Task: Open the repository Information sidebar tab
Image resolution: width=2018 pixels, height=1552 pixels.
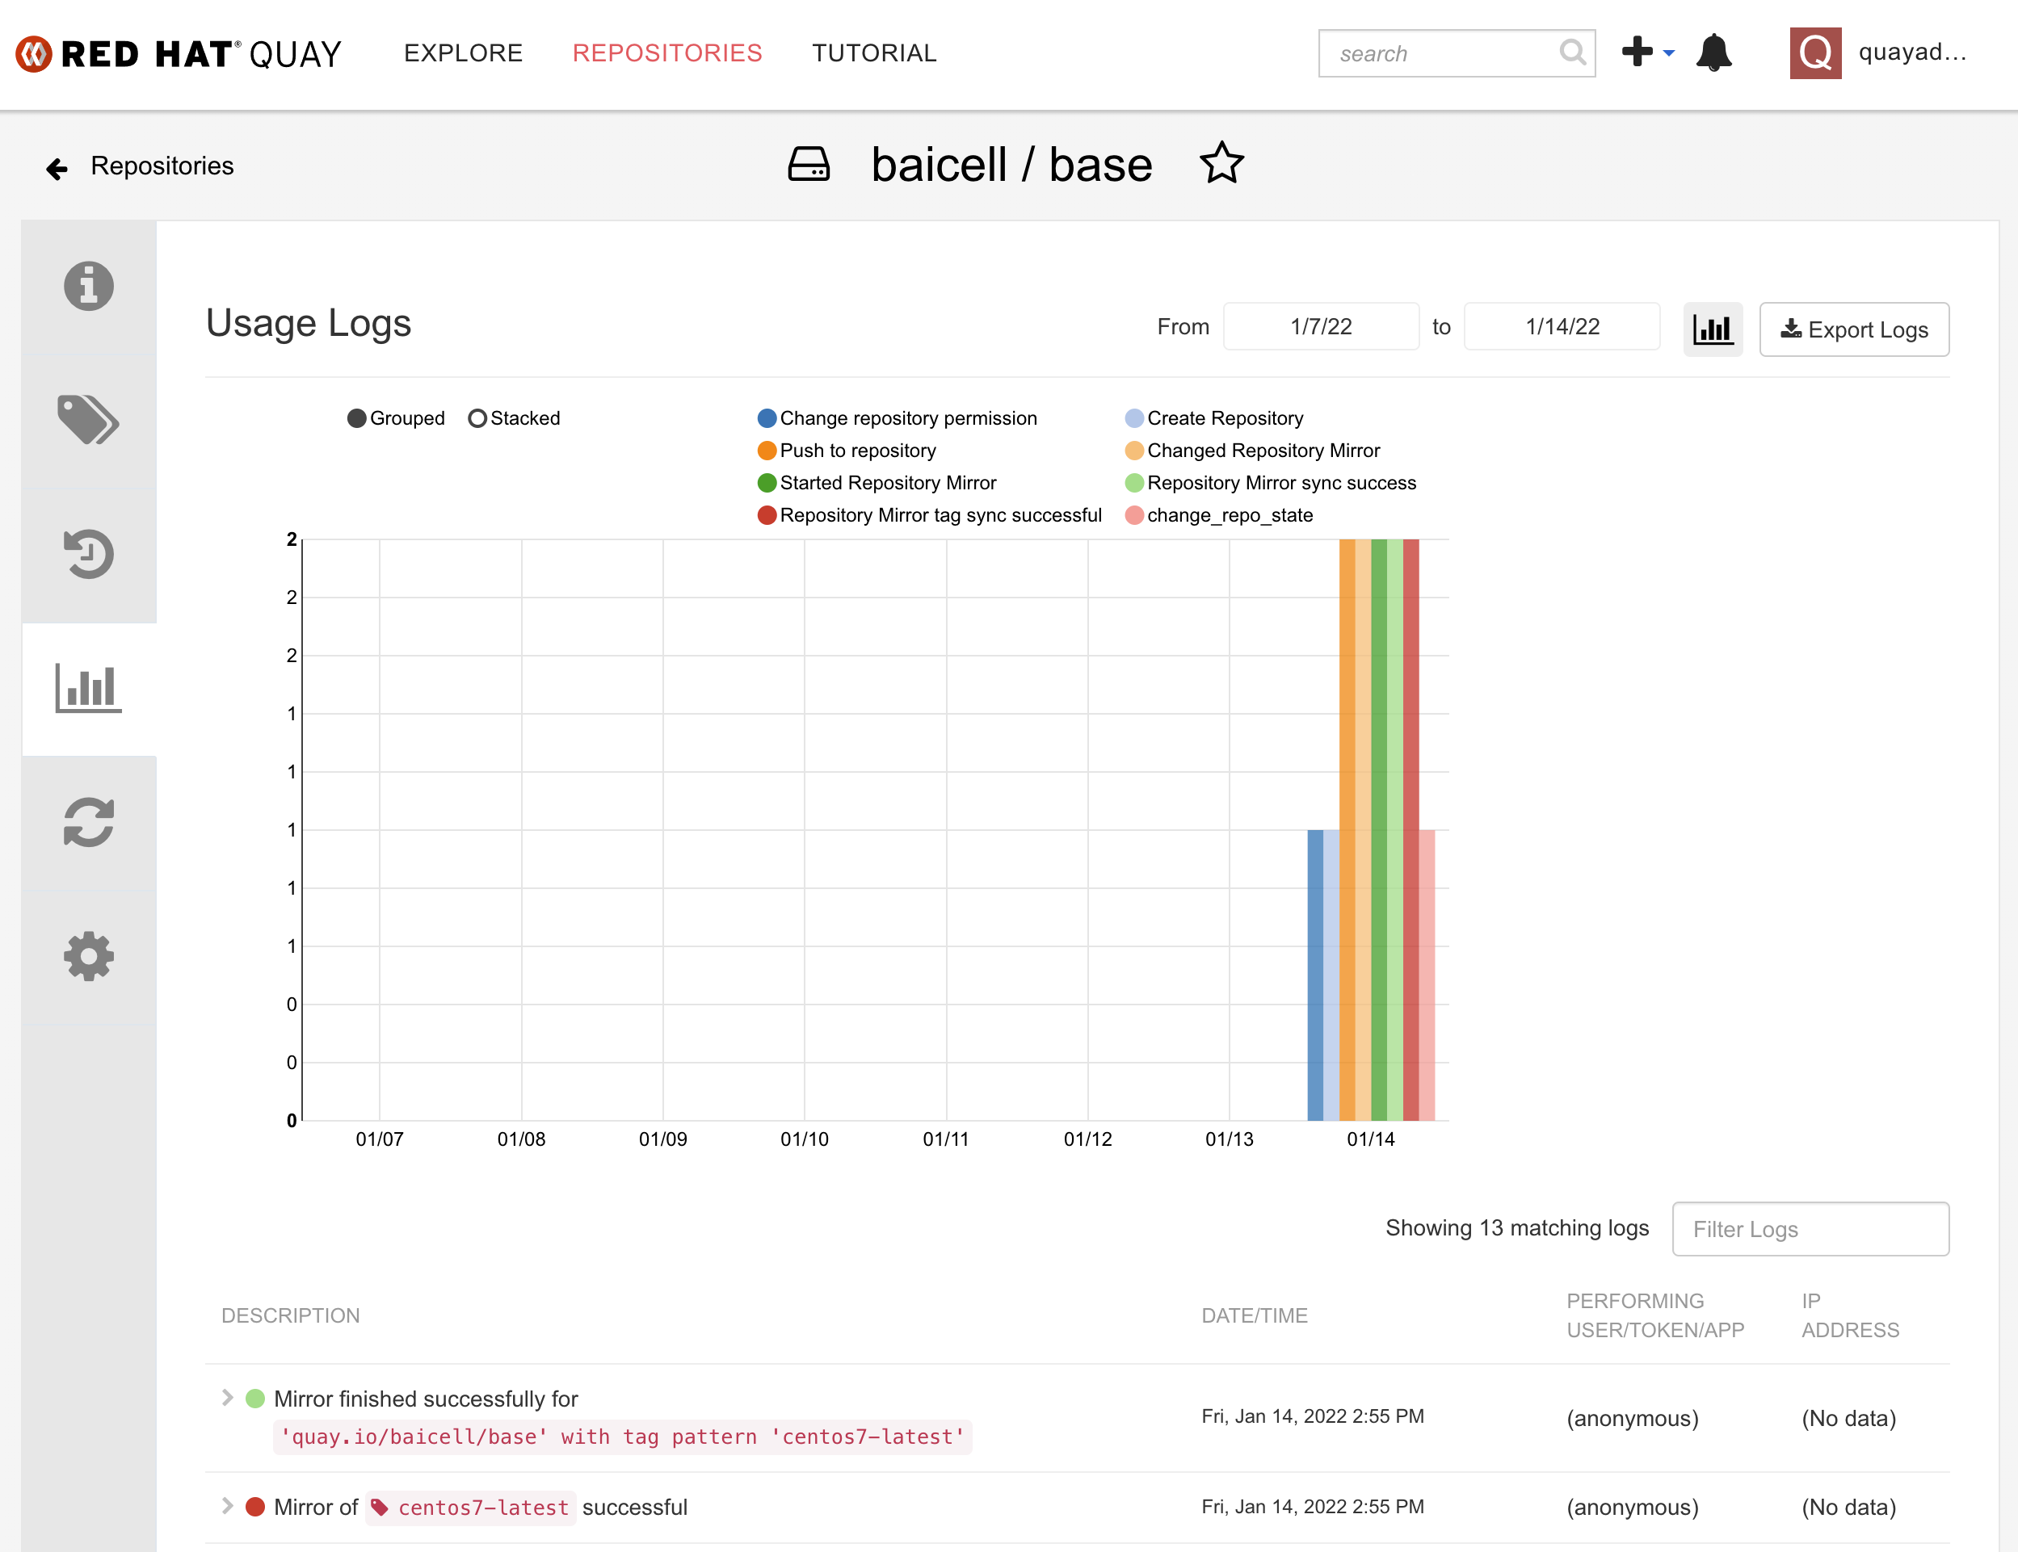Action: (89, 286)
